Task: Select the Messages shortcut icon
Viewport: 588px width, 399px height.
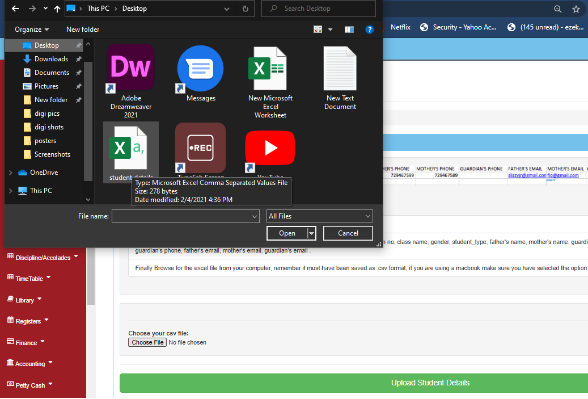Action: 200,69
